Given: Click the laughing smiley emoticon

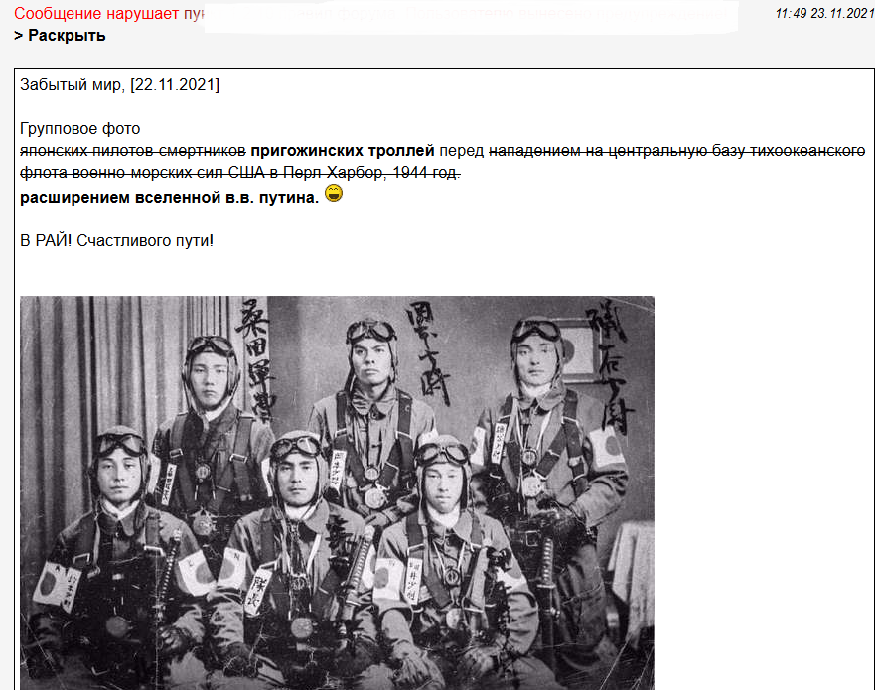Looking at the screenshot, I should (334, 193).
